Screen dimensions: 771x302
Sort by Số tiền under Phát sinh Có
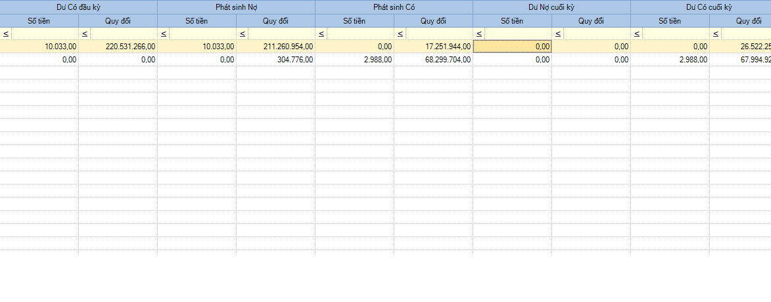click(354, 20)
